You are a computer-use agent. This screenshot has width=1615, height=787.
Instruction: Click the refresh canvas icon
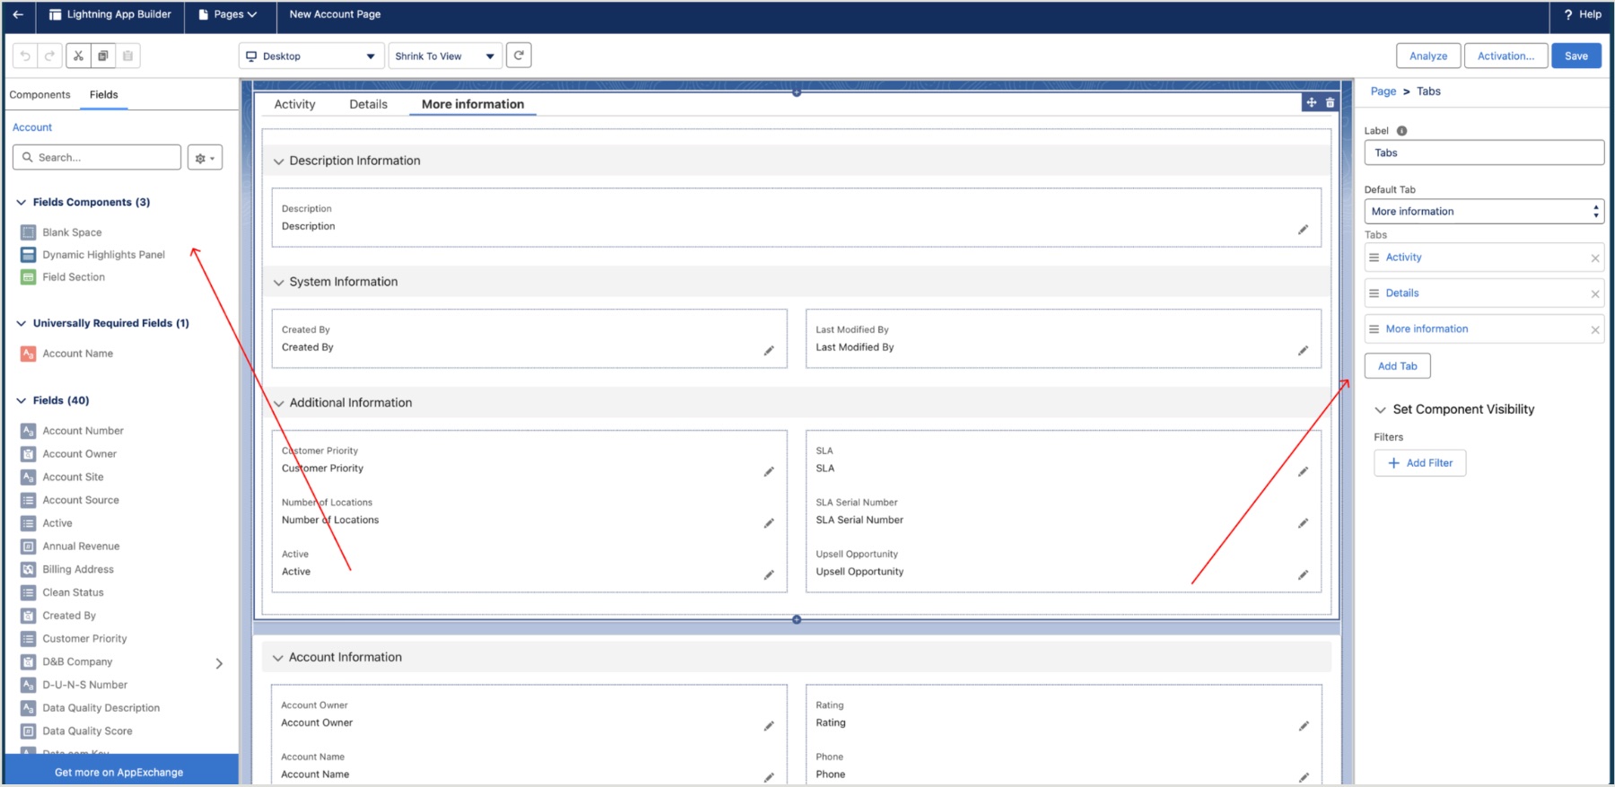(x=519, y=56)
